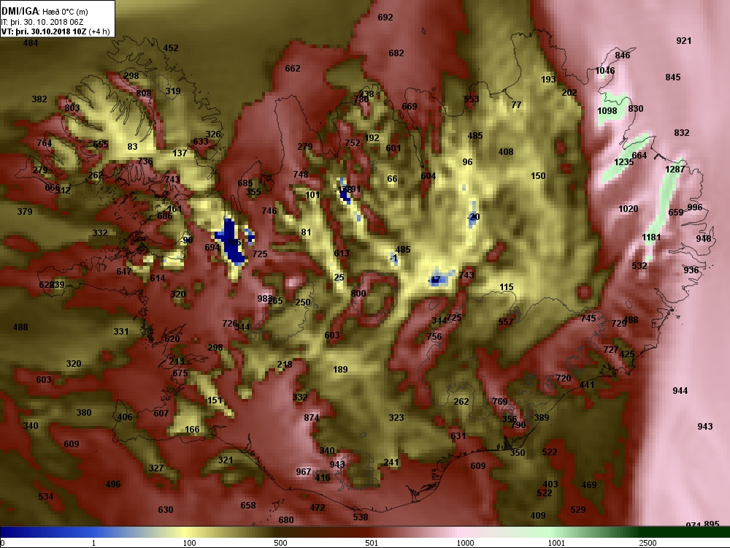730x548 pixels.
Task: Select the '692' value at the top of the map
Action: tap(385, 18)
